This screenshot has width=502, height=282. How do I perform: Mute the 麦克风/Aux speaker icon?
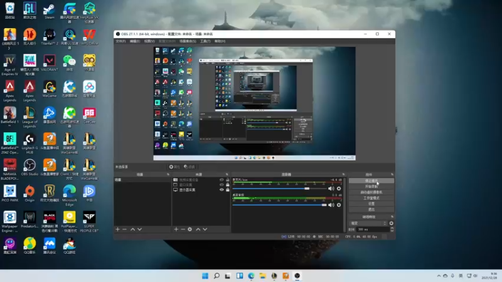point(331,189)
